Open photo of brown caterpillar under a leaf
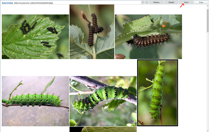The width and height of the screenshot is (209, 132). 148,37
